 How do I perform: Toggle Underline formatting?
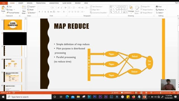tap(45, 12)
